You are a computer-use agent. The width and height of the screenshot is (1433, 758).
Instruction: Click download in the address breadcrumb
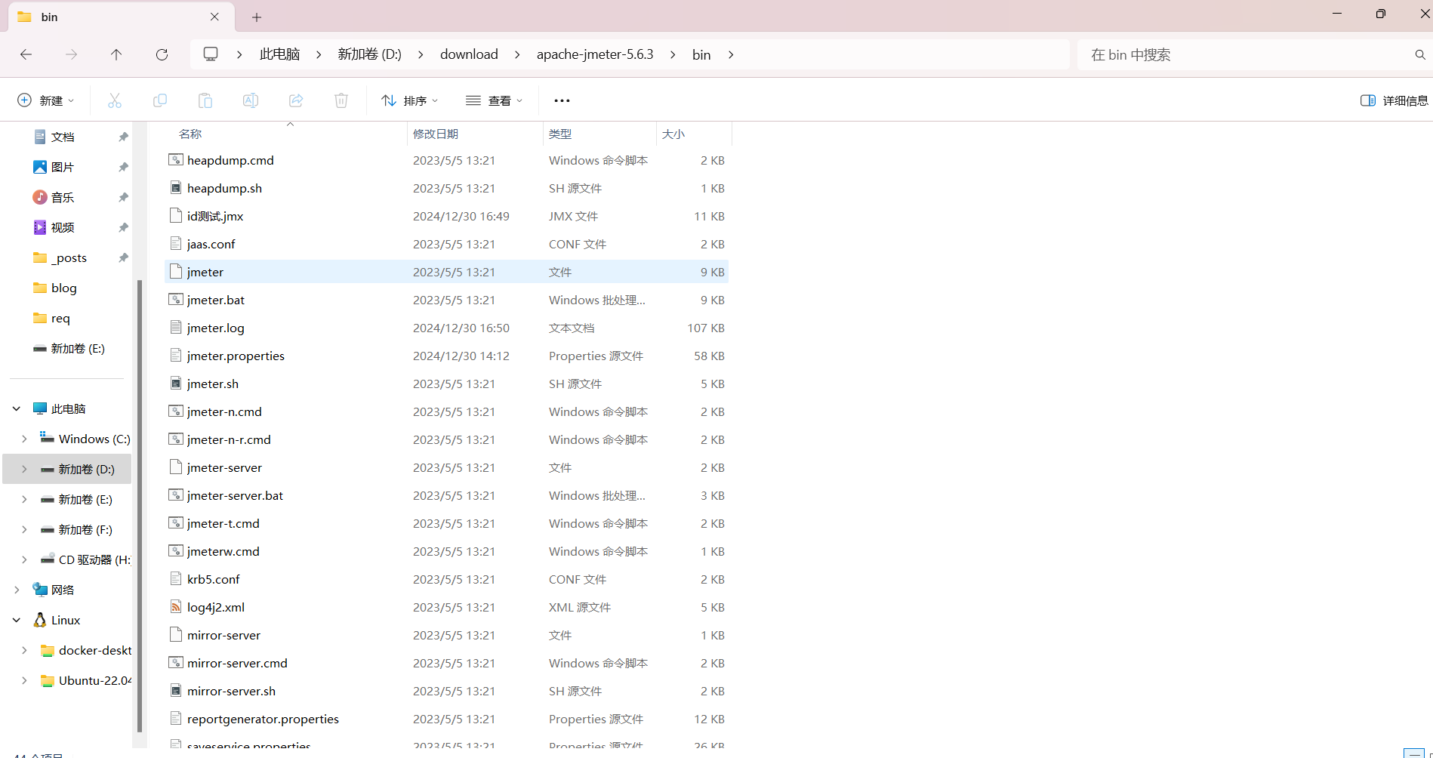click(469, 54)
